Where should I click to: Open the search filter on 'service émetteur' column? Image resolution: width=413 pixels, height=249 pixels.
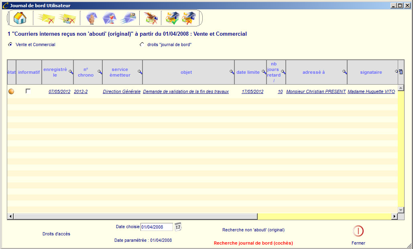(x=140, y=72)
